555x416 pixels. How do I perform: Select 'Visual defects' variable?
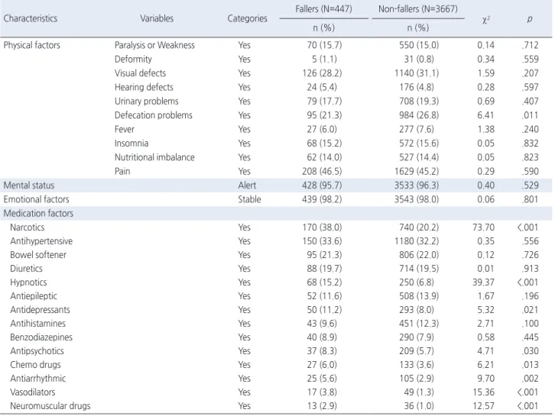click(x=140, y=73)
